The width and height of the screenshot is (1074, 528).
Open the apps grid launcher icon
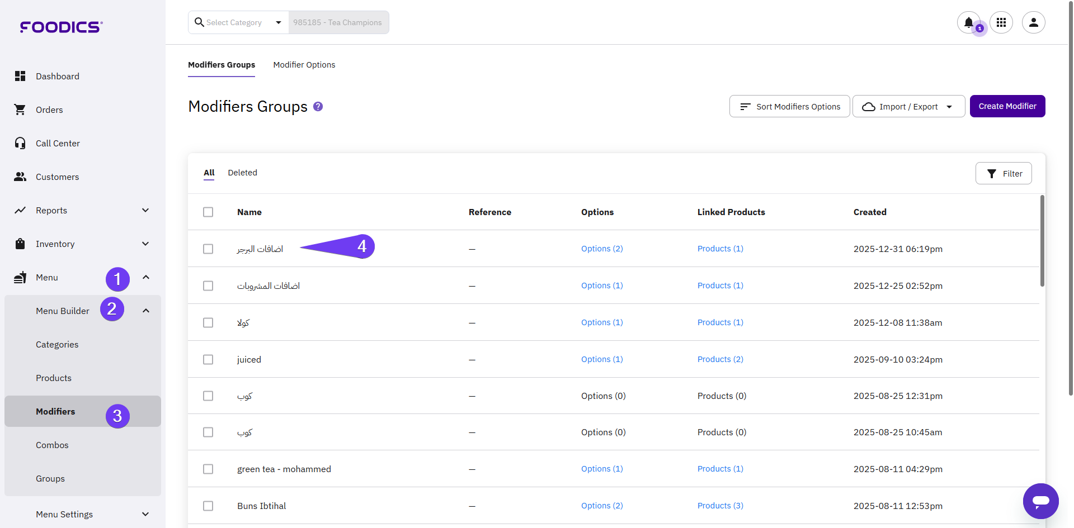(x=1001, y=22)
